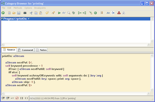Add quotes with the quotation marks icon
Image resolution: width=155 pixels, height=102 pixels.
[12, 98]
